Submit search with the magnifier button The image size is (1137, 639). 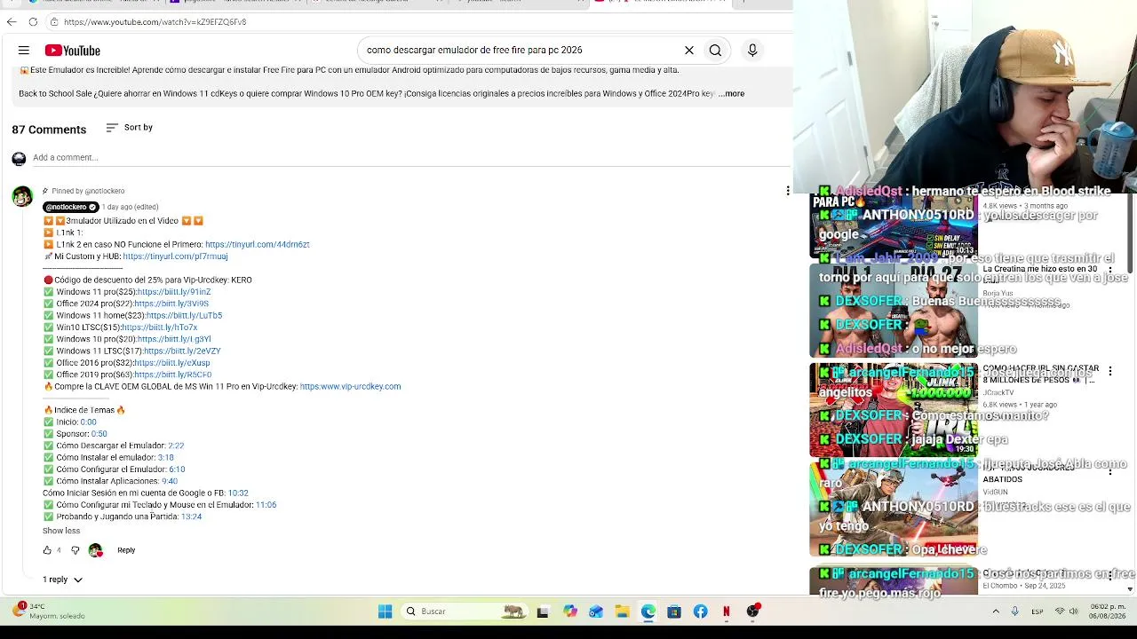[715, 51]
